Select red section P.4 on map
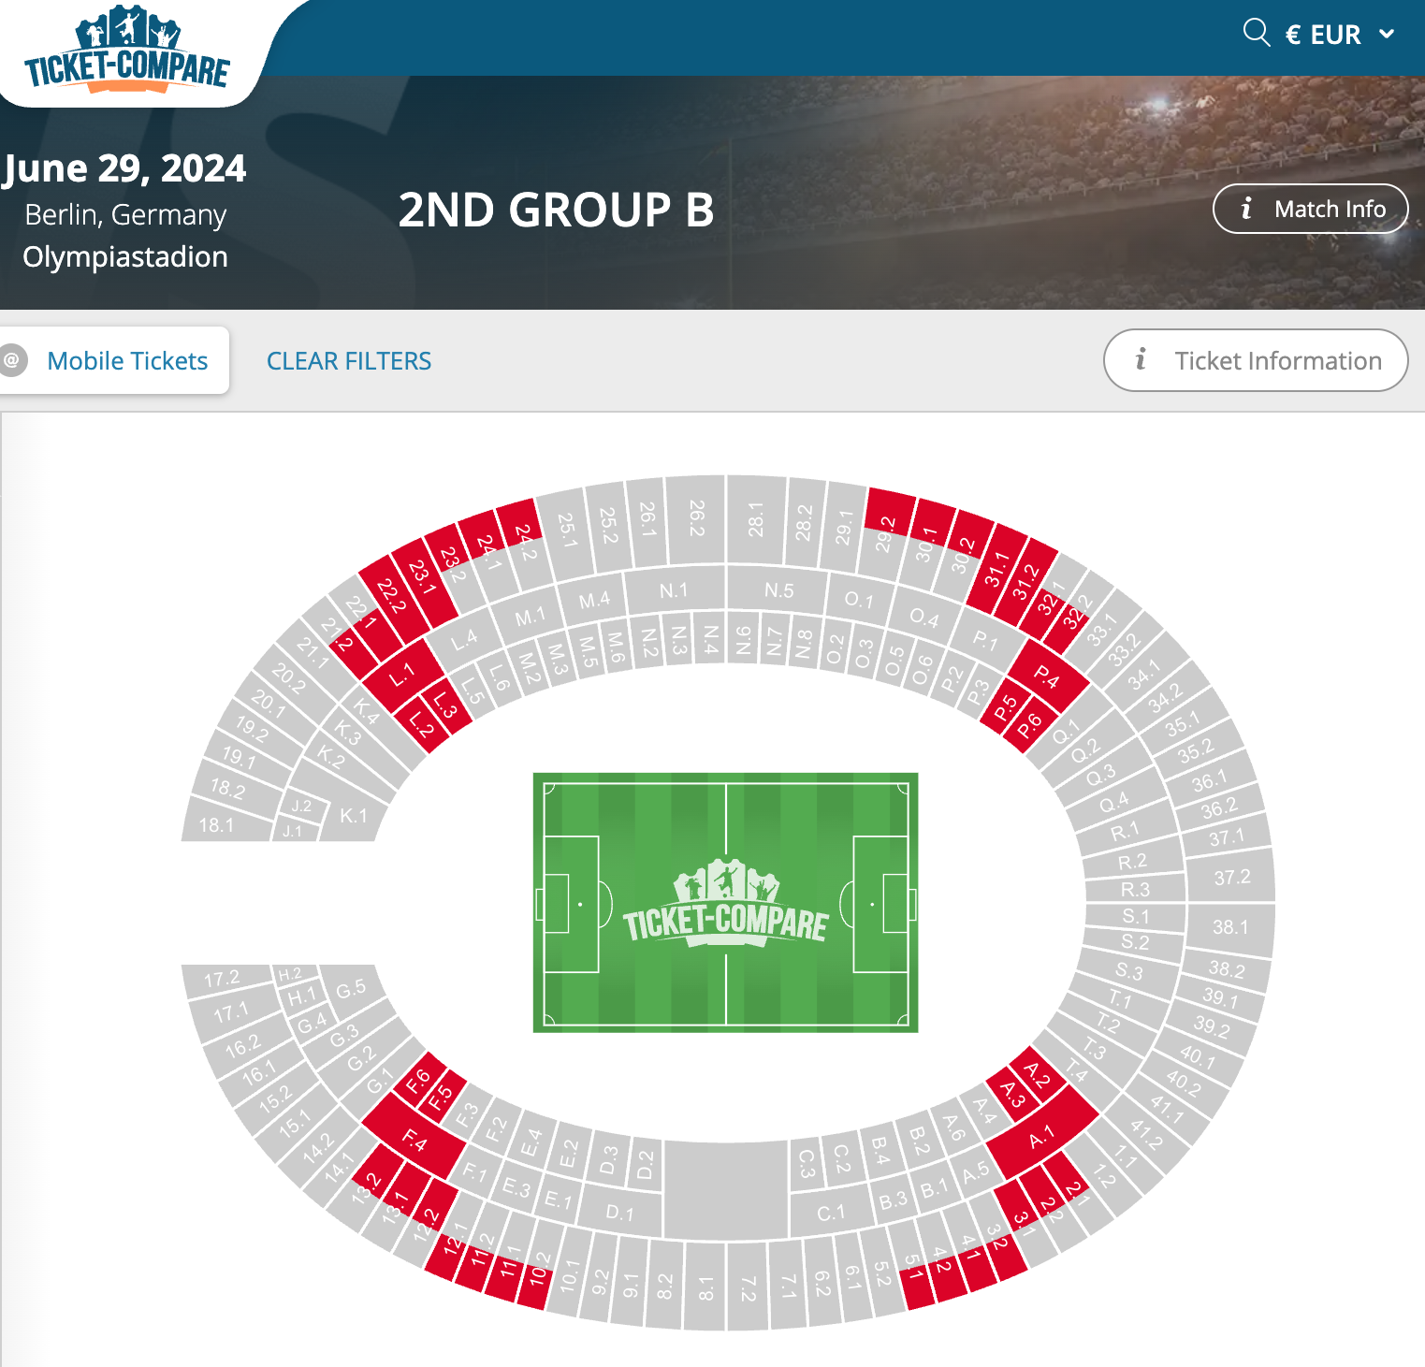The height and width of the screenshot is (1367, 1425). click(1048, 676)
